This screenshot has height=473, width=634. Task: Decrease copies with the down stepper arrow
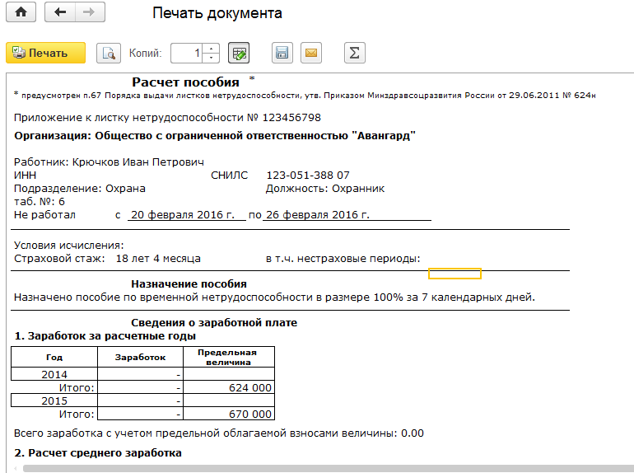click(x=212, y=58)
